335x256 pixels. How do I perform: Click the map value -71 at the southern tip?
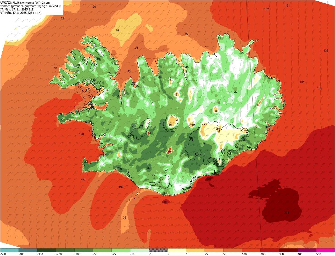click(x=165, y=193)
